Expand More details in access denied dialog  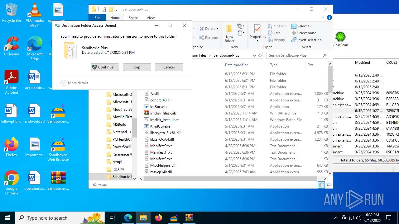(75, 83)
